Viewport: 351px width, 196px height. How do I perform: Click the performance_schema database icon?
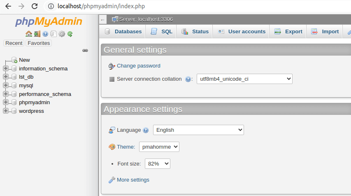(14, 94)
